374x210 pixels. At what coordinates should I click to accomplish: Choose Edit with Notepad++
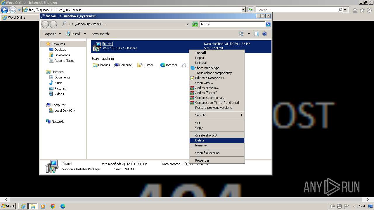(217, 78)
